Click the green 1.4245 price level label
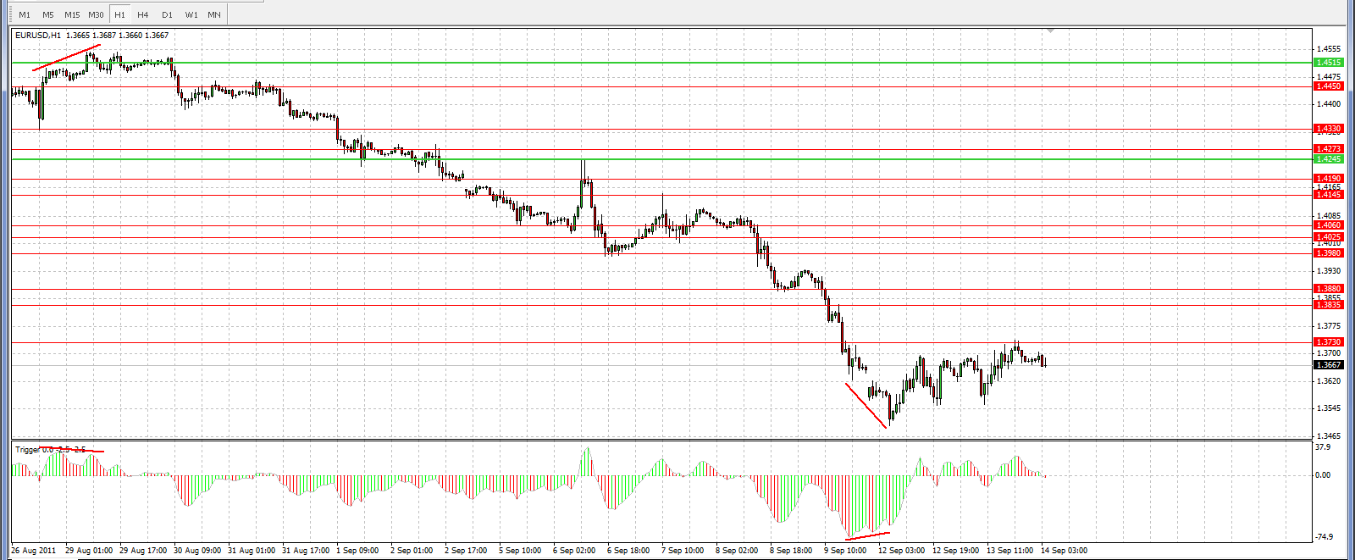 [x=1328, y=159]
